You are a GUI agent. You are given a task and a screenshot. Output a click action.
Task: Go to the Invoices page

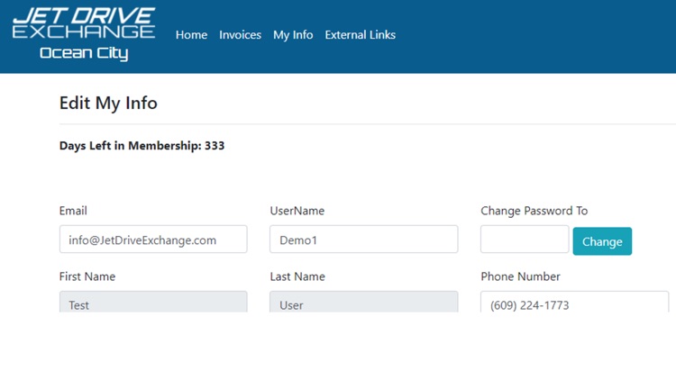click(240, 35)
